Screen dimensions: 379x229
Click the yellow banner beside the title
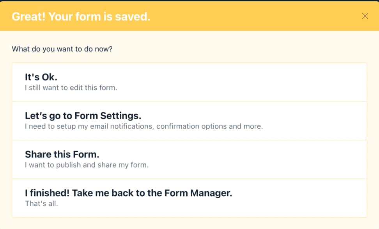tap(253, 16)
